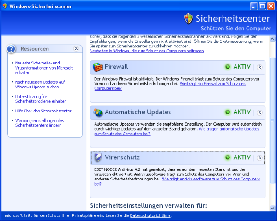Click the Der Windows-Firewall ist aktiviert text
The height and width of the screenshot is (221, 277).
click(x=124, y=79)
